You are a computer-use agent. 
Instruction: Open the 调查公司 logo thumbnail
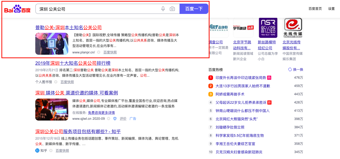click(218, 28)
